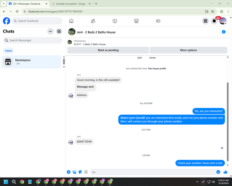Expand the tab search dropdown arrow
Image resolution: width=232 pixels, height=186 pixels.
click(4, 4)
